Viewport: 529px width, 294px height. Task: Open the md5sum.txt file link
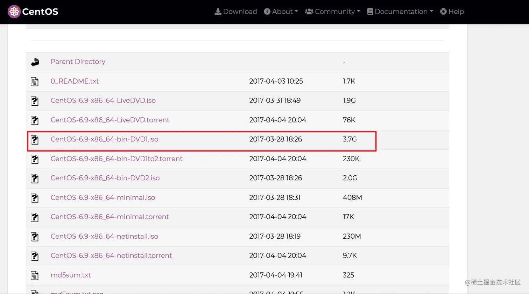click(71, 275)
